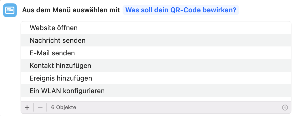Click the 'Aus dem Menü auswählen mit' title

coord(71,10)
